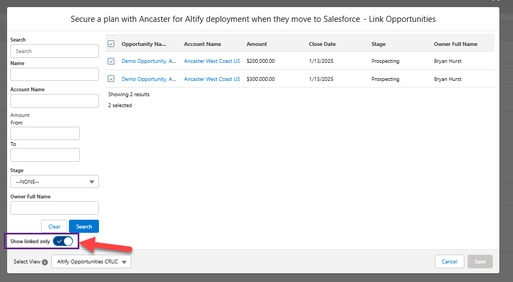Open the Stage --NONE-- dropdown
This screenshot has width=513, height=282.
55,181
